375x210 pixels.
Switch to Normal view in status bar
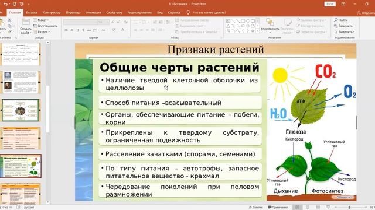coord(297,208)
